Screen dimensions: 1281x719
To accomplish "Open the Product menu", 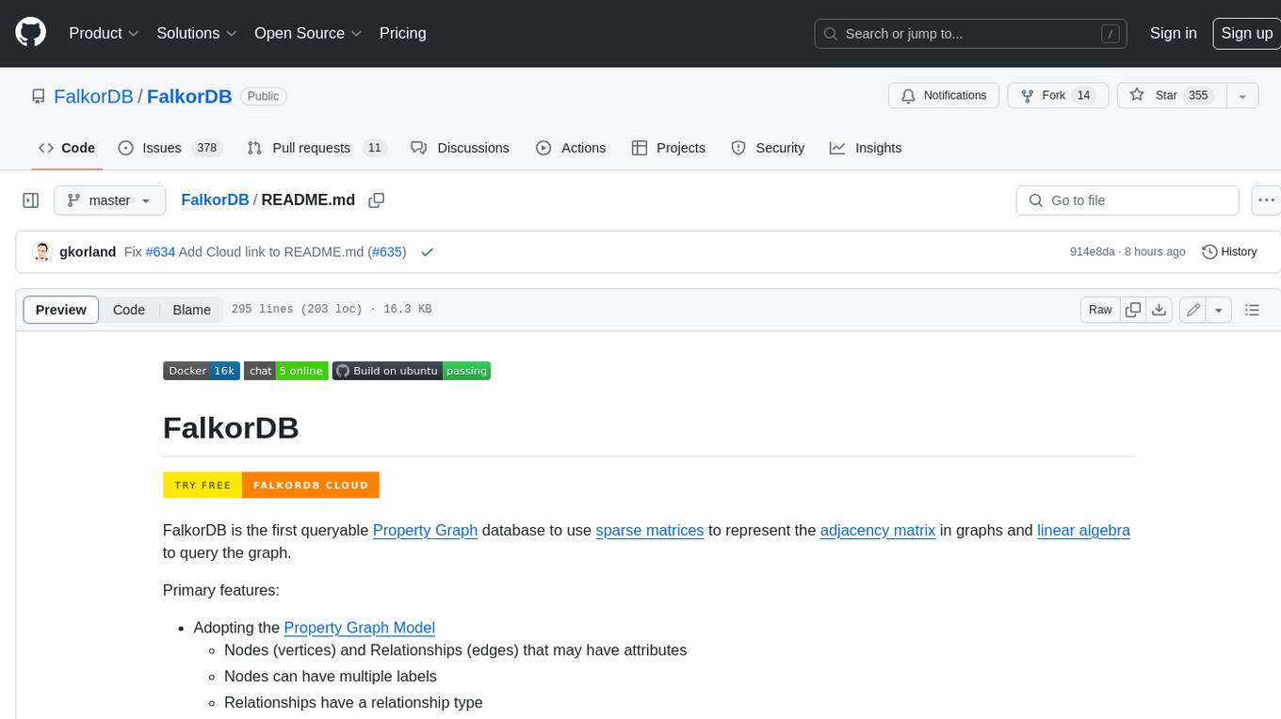I will click(x=104, y=33).
